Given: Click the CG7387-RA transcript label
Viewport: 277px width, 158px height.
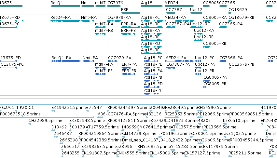Looking at the screenshot, I should [178, 24].
